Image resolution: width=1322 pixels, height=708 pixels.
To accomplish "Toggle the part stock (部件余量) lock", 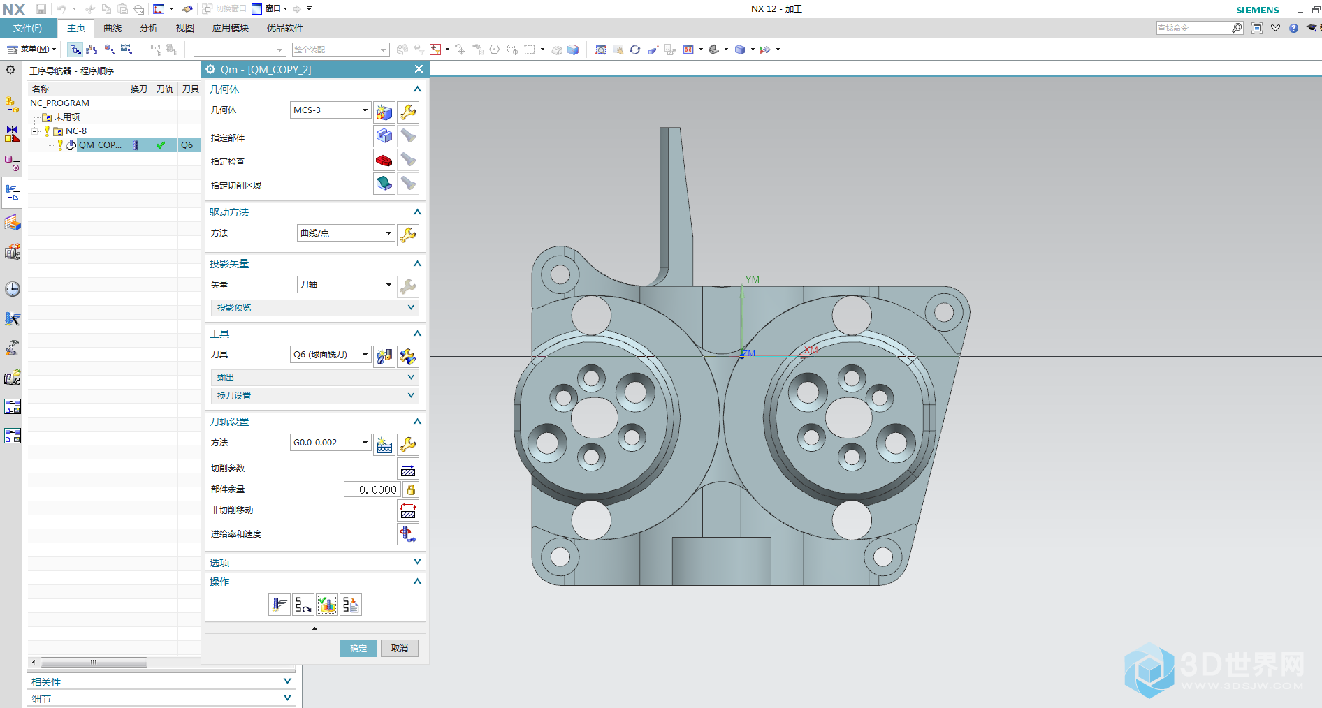I will tap(411, 489).
